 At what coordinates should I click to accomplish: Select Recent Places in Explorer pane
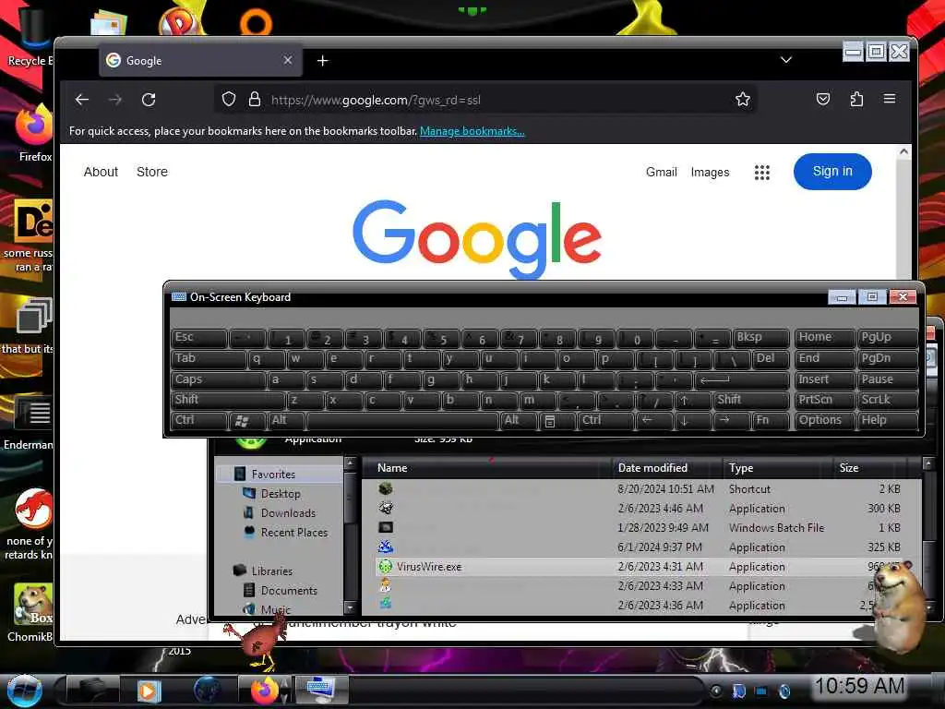click(x=293, y=533)
